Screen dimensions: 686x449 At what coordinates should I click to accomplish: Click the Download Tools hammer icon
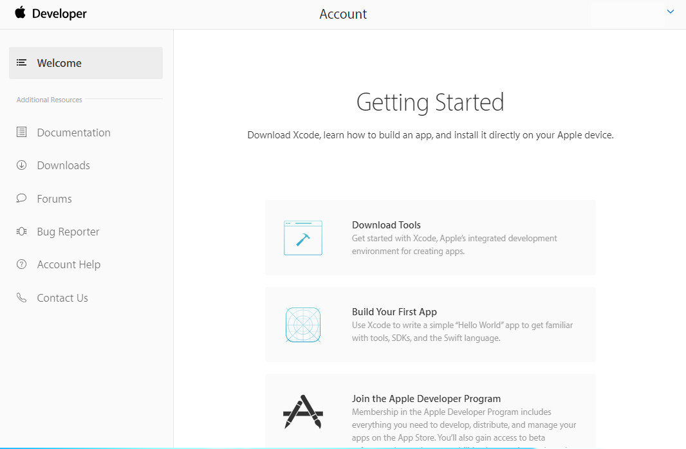pos(302,238)
